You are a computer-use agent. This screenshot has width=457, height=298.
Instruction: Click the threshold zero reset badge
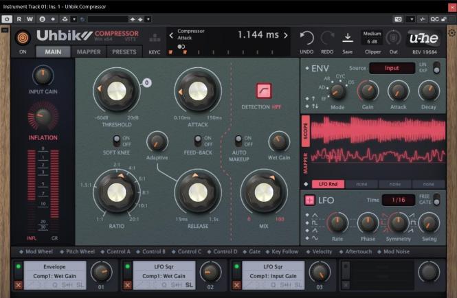coord(146,82)
